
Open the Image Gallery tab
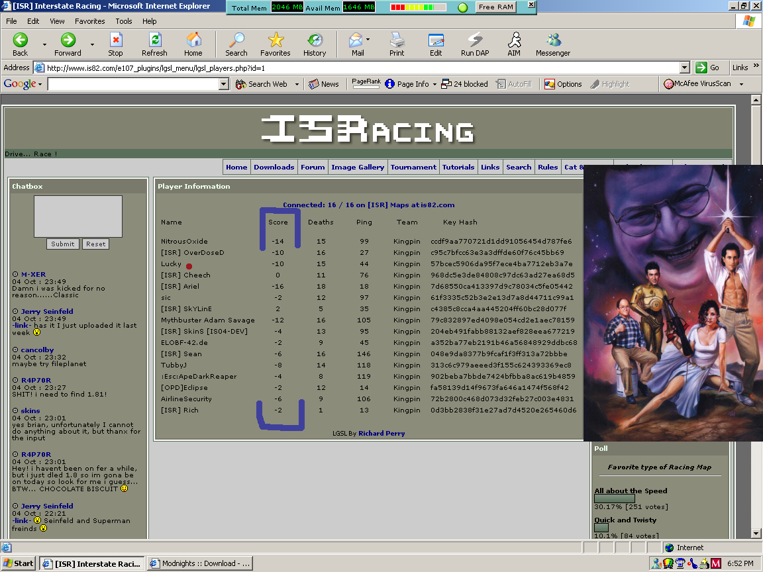point(358,167)
